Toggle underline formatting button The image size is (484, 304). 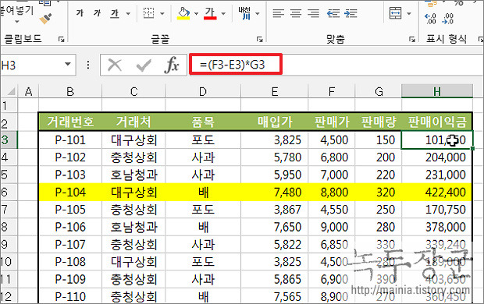[x=115, y=13]
